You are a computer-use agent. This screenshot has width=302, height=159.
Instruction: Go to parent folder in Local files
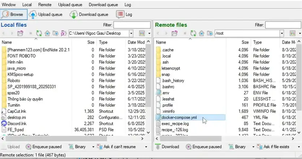(x=20, y=33)
